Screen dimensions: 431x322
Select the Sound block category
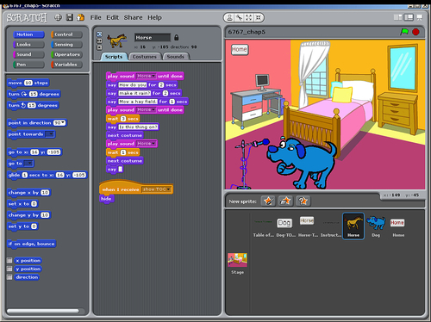click(28, 54)
